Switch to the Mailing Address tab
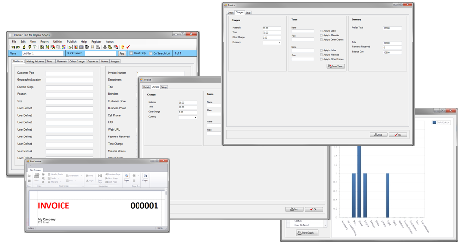465x242 pixels. tap(35, 61)
